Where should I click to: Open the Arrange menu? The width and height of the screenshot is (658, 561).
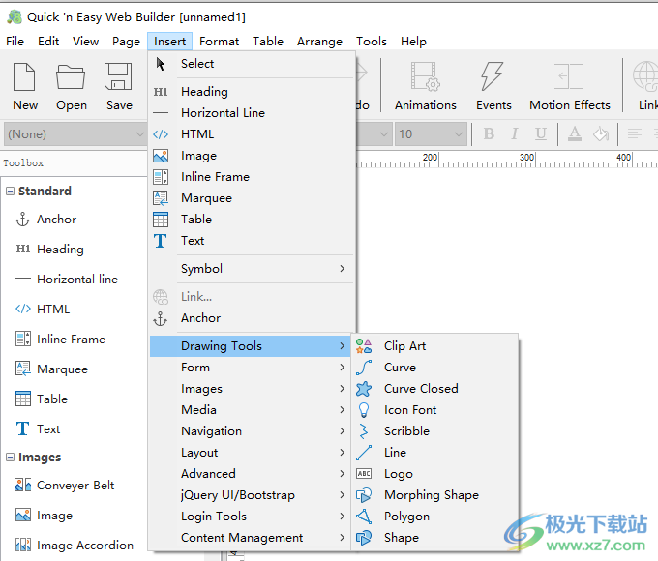pos(319,42)
